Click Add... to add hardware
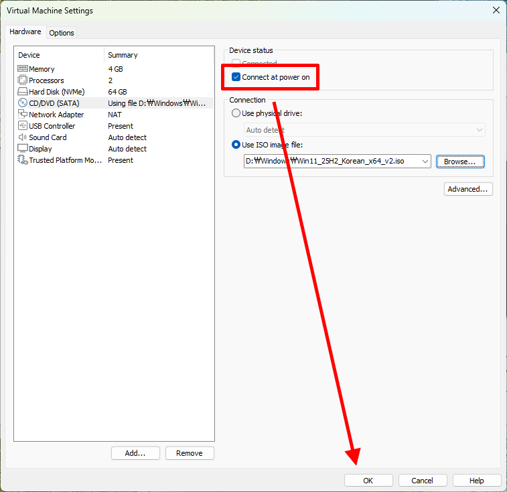Screen dimensions: 507x492 point(135,453)
